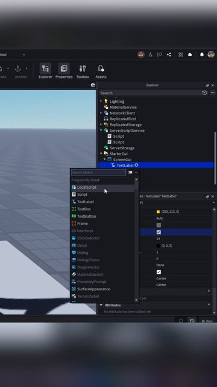Click the manage collaborators person icon
Image resolution: width=217 pixels, height=387 pixels.
150,54
